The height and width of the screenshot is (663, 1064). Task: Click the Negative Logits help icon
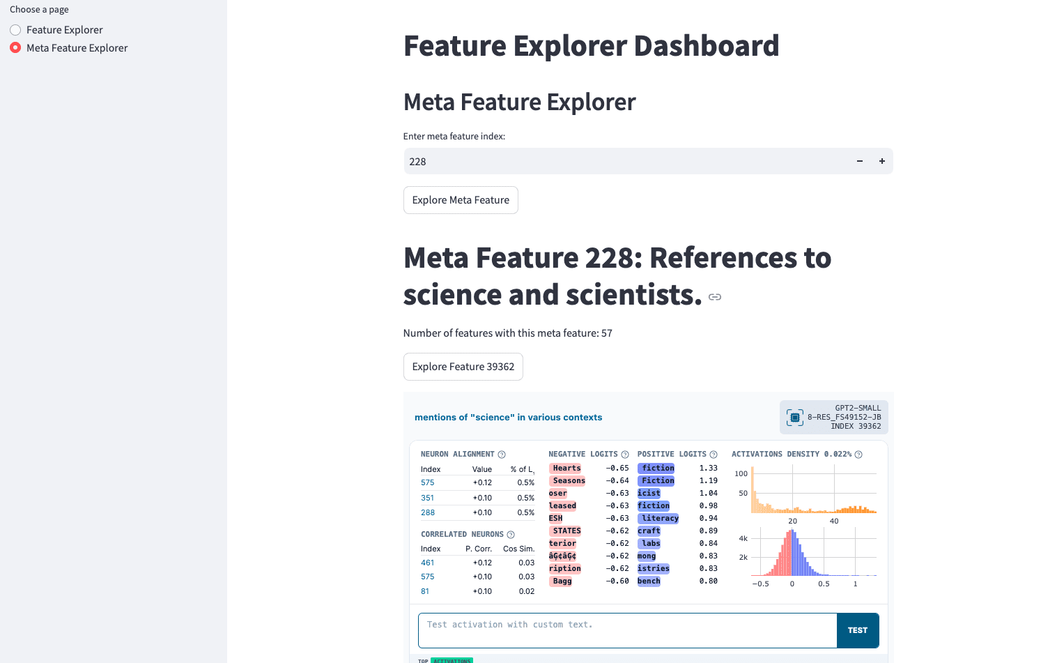click(x=625, y=455)
